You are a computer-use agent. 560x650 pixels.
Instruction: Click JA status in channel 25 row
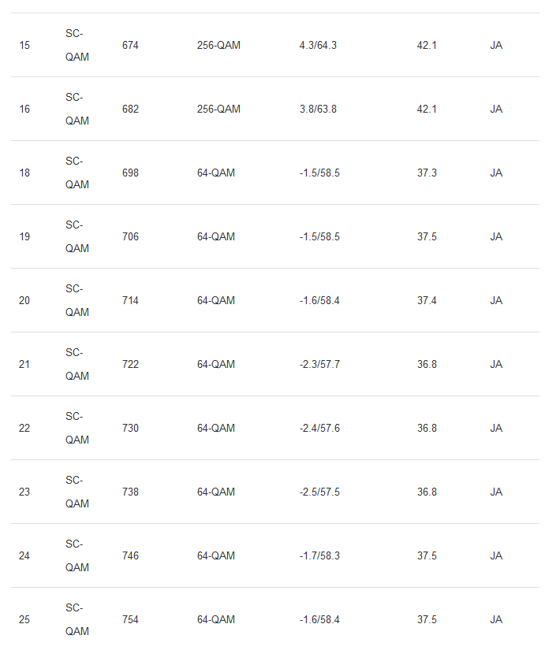click(496, 620)
